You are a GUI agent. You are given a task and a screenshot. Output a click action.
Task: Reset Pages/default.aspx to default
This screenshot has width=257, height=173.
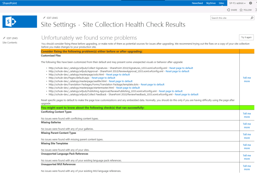pyautogui.click(x=104, y=78)
